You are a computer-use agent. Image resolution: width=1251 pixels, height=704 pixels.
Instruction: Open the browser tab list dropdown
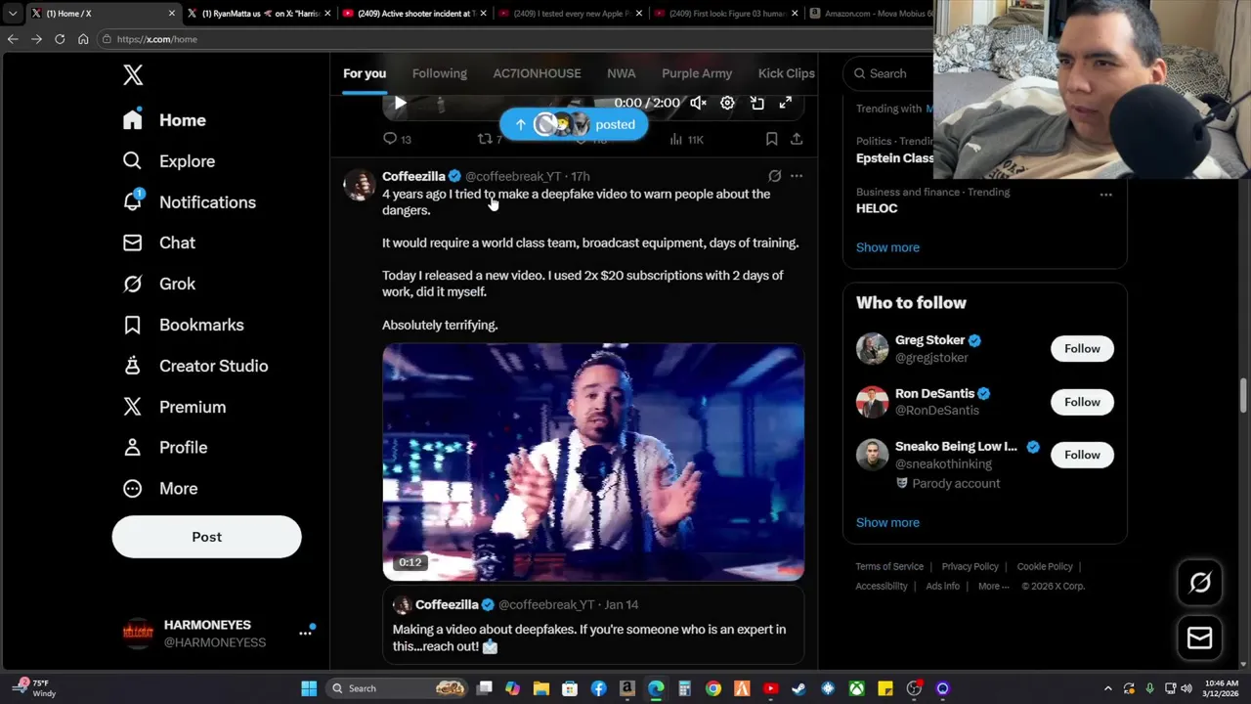pos(12,14)
